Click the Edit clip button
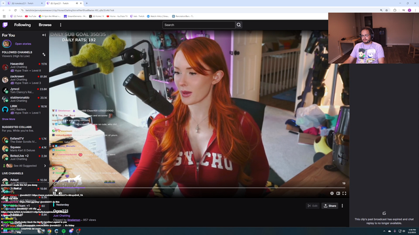This screenshot has width=419, height=235. pos(312,206)
